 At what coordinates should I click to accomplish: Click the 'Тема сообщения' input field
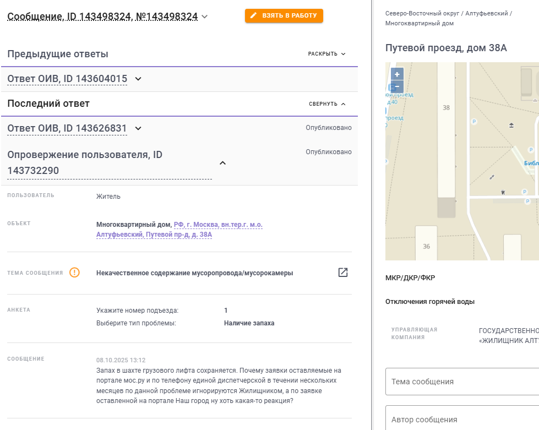pyautogui.click(x=462, y=382)
